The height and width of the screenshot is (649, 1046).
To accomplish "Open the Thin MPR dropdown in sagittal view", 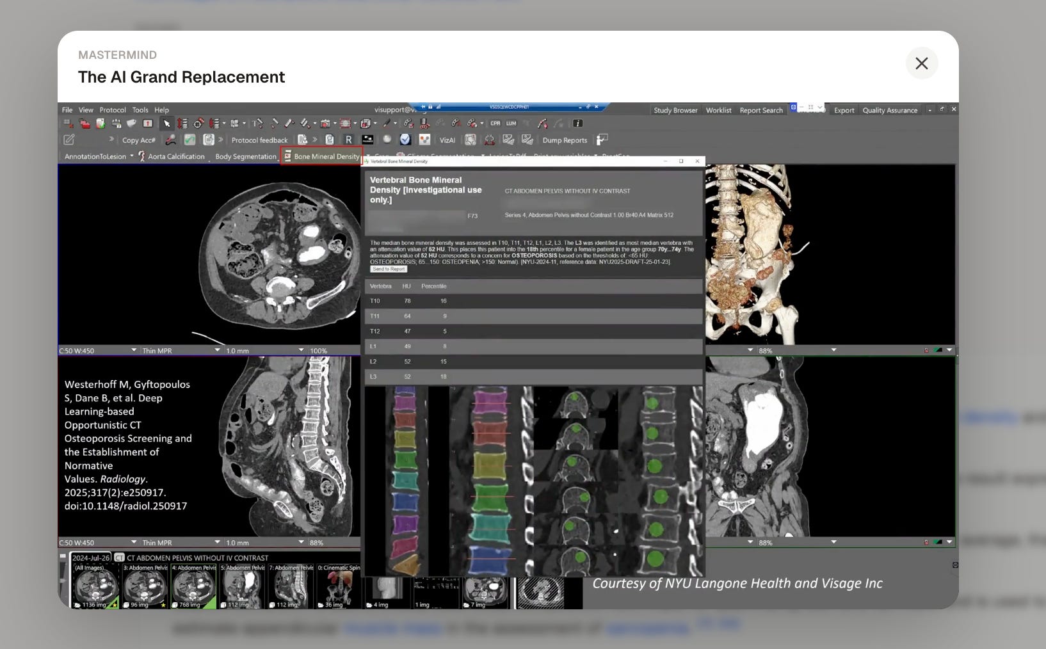I will tap(217, 542).
